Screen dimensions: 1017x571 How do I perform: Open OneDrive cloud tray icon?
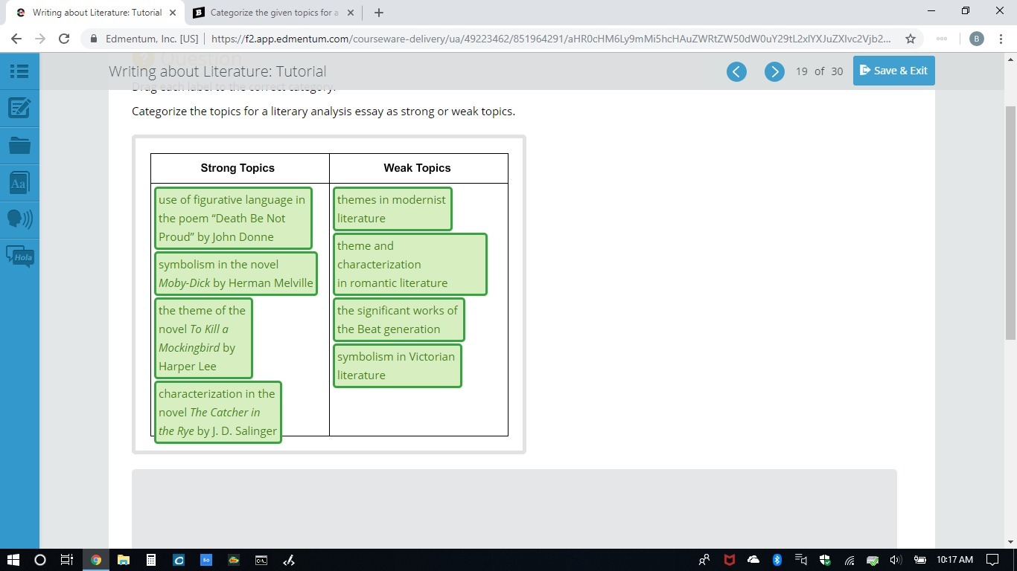(x=753, y=560)
